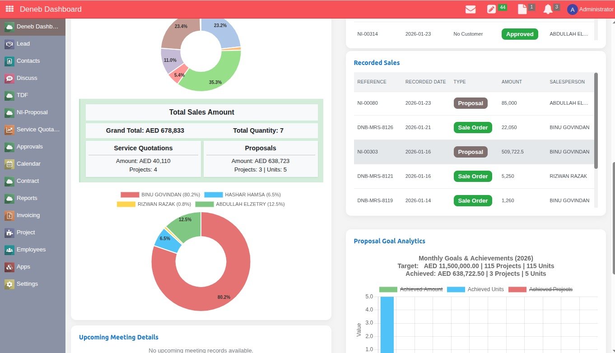This screenshot has height=353, width=615.
Task: Click the Lead handshake icon in sidebar
Action: pyautogui.click(x=9, y=44)
